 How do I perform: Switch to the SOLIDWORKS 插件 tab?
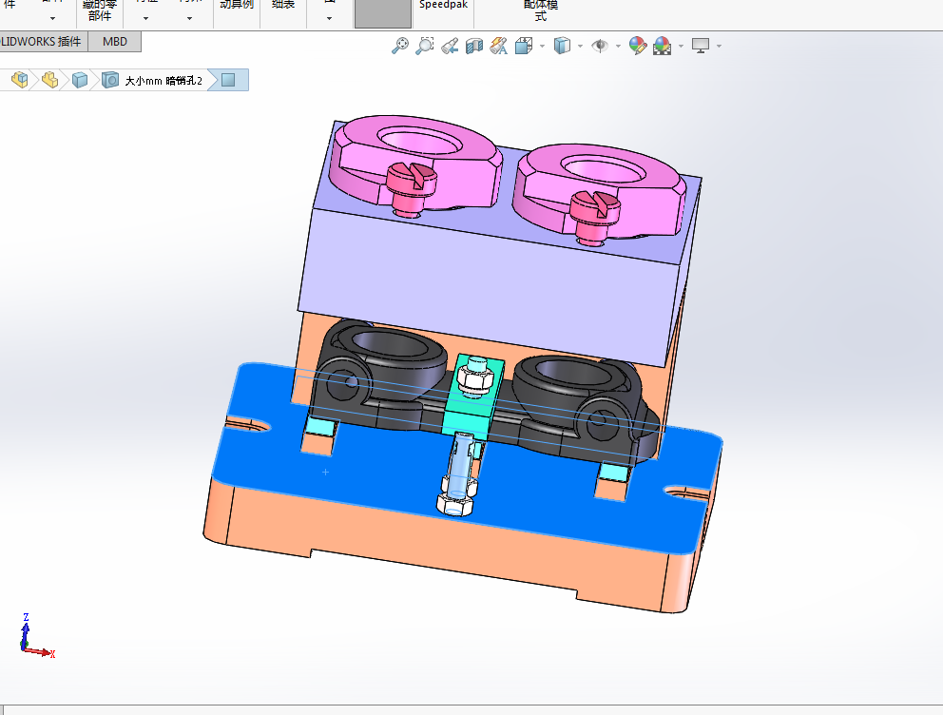click(x=43, y=42)
